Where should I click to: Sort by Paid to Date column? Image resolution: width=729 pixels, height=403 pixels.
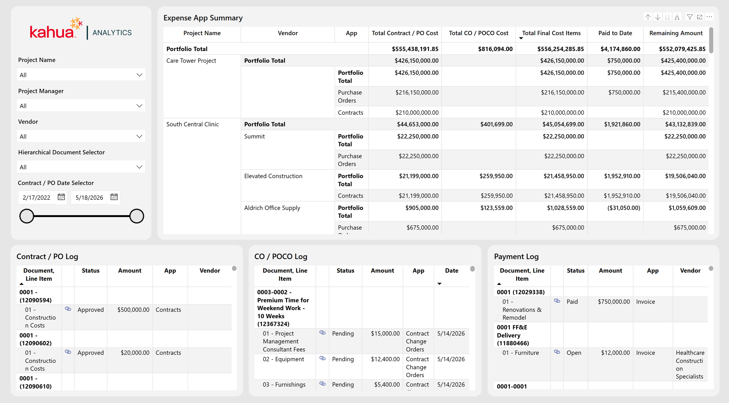pos(615,33)
